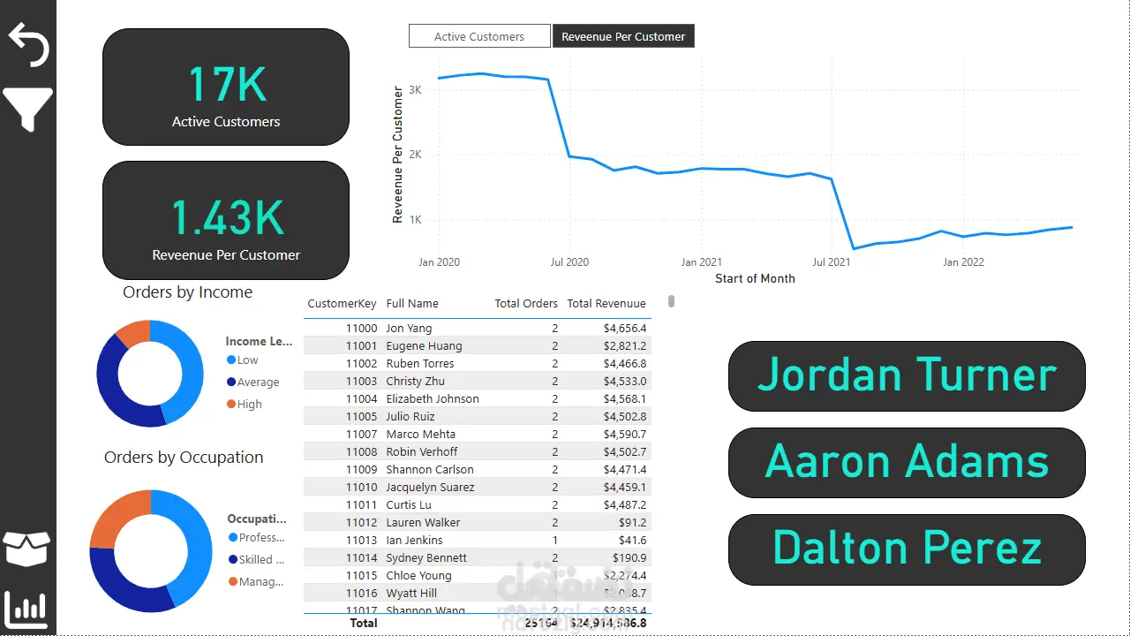This screenshot has height=636, width=1130.
Task: Select the Jon Yang table row
Action: (478, 328)
